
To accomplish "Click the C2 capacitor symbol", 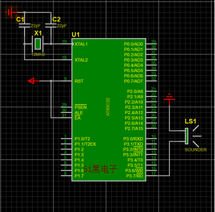I will point(51,26).
